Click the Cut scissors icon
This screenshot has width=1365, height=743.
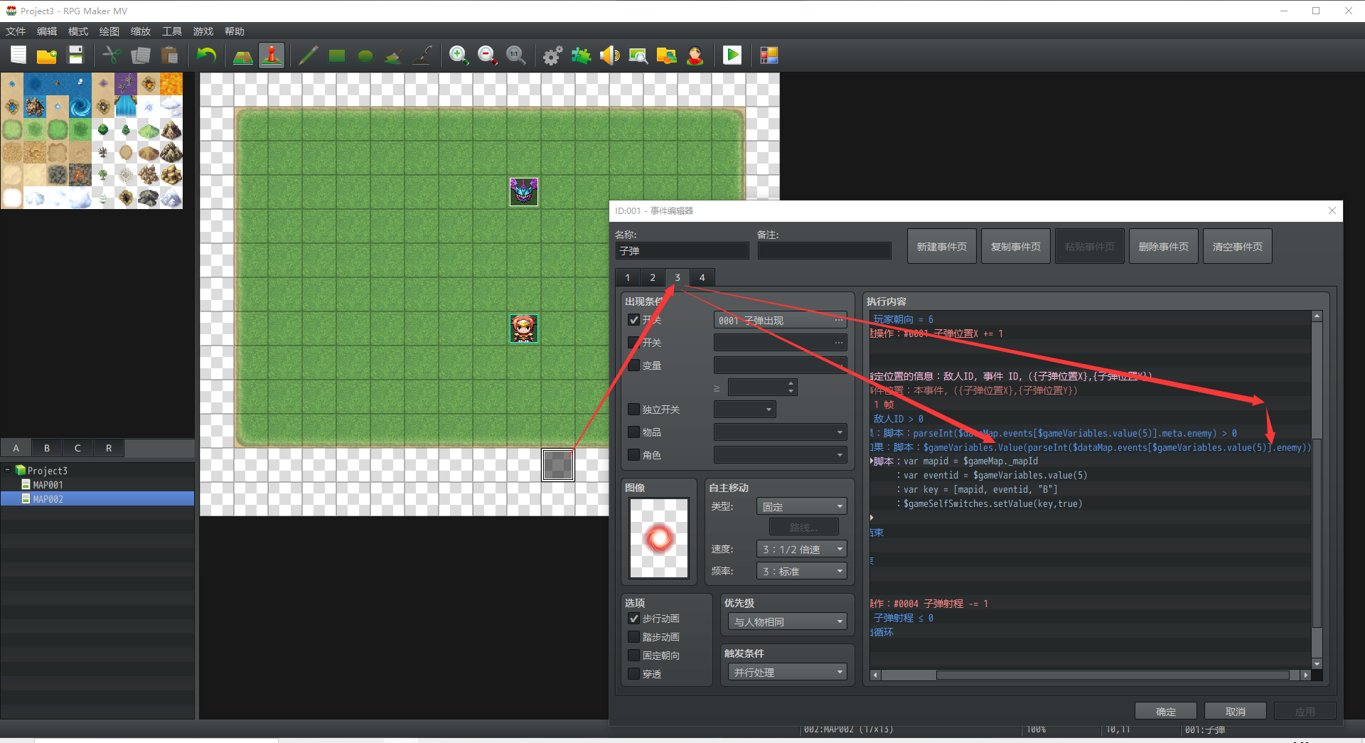click(112, 55)
